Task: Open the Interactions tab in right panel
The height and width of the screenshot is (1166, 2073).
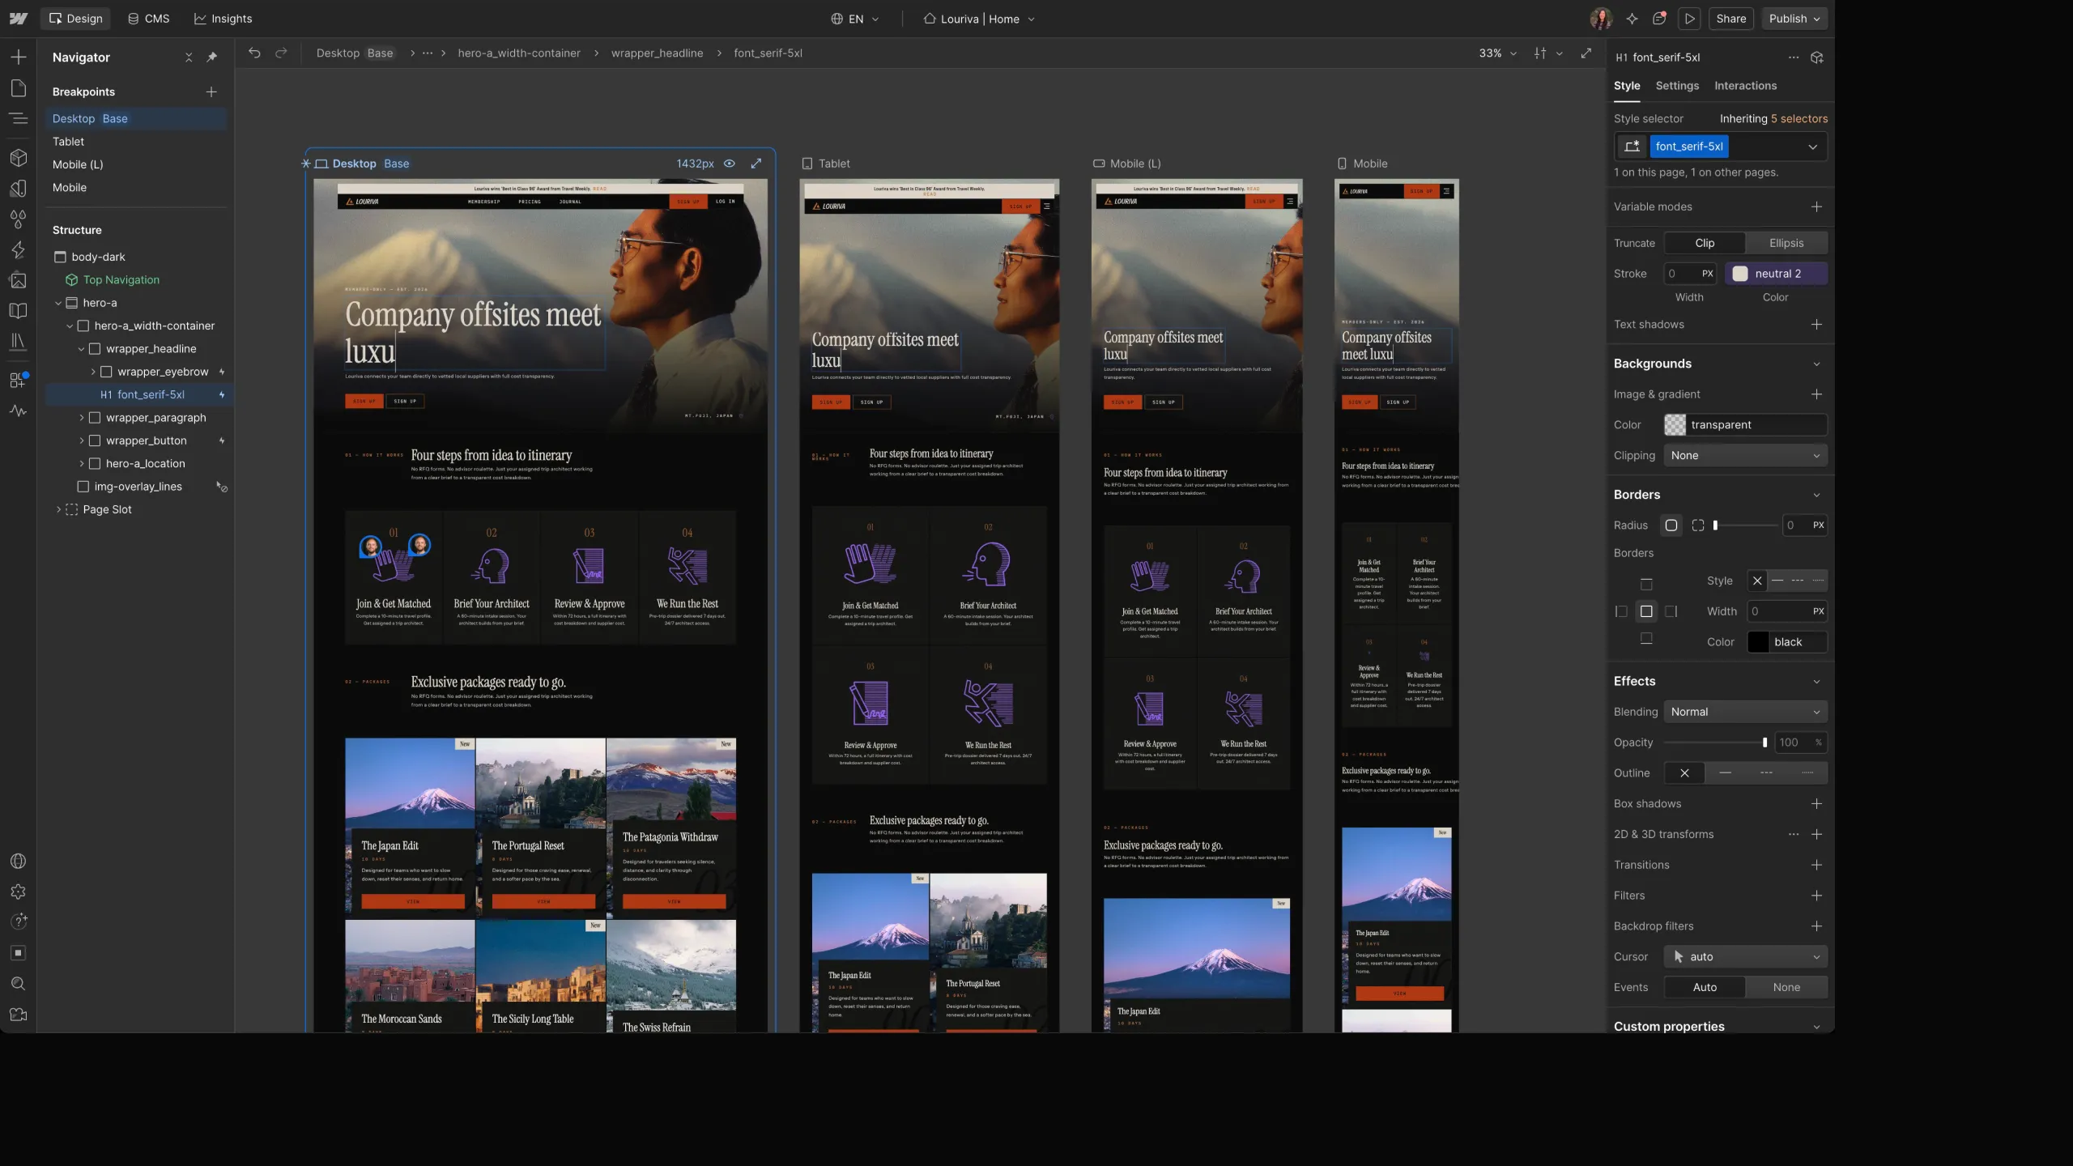Action: [x=1745, y=86]
